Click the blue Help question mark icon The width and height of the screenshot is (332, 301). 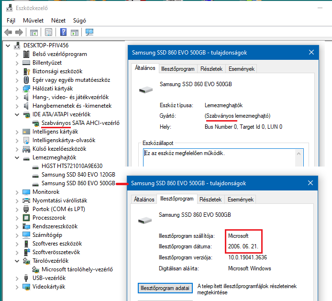click(63, 32)
